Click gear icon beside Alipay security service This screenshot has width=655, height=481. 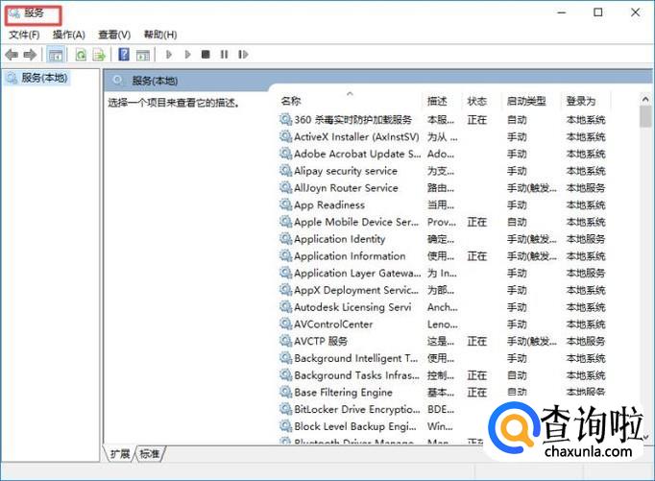(x=286, y=171)
